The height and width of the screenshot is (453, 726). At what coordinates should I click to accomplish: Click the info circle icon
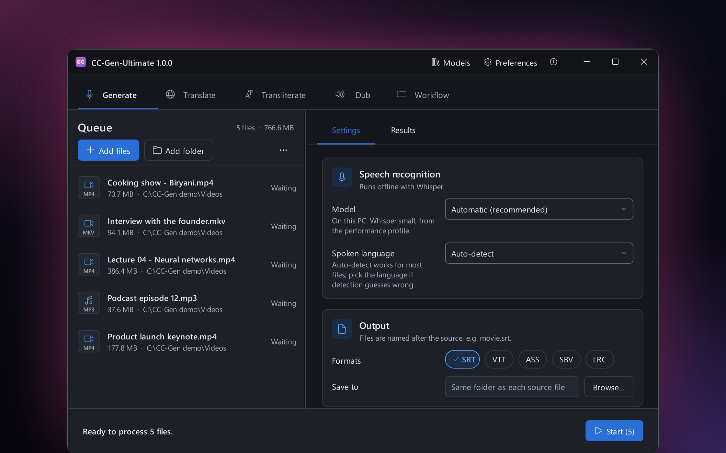click(x=553, y=62)
